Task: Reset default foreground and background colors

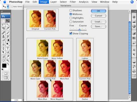Action: click(x=3, y=69)
